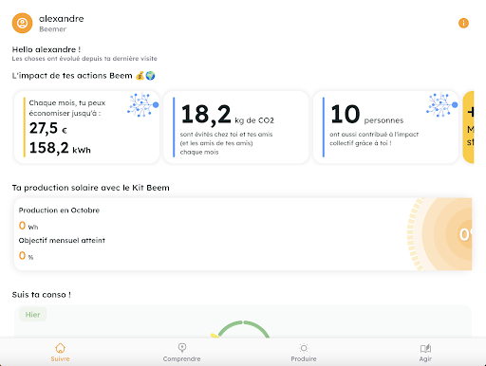Tap the Produire sun icon
The width and height of the screenshot is (486, 366).
pos(304,348)
